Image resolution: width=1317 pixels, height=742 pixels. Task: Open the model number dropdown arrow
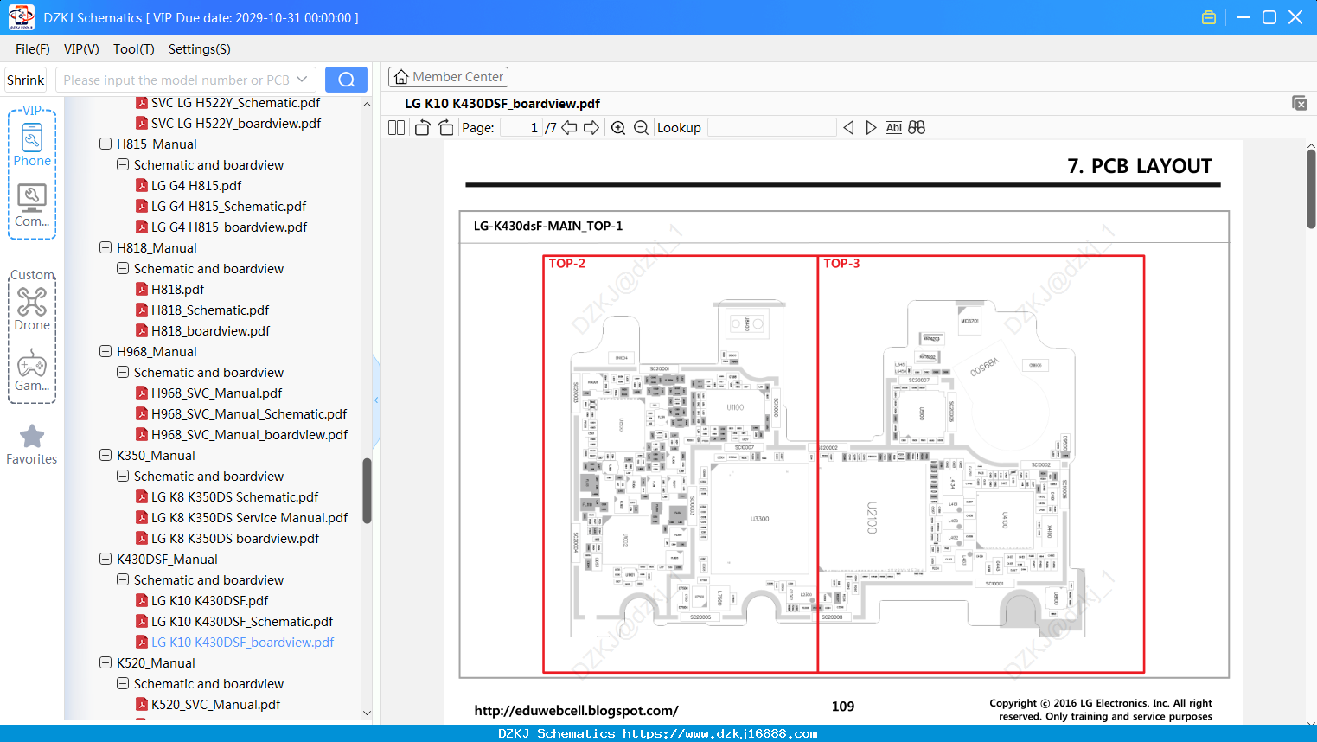pos(302,80)
